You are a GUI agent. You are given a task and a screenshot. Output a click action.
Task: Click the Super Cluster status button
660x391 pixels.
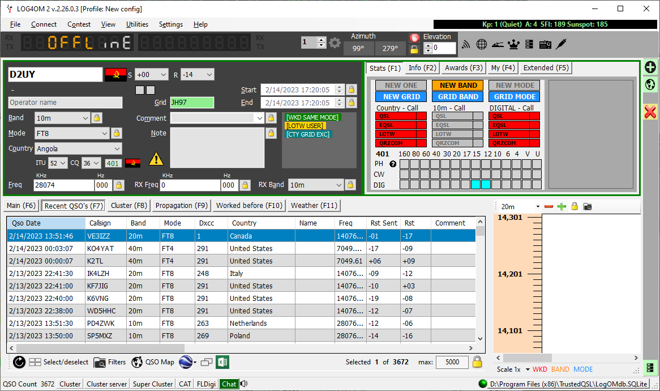pyautogui.click(x=153, y=384)
